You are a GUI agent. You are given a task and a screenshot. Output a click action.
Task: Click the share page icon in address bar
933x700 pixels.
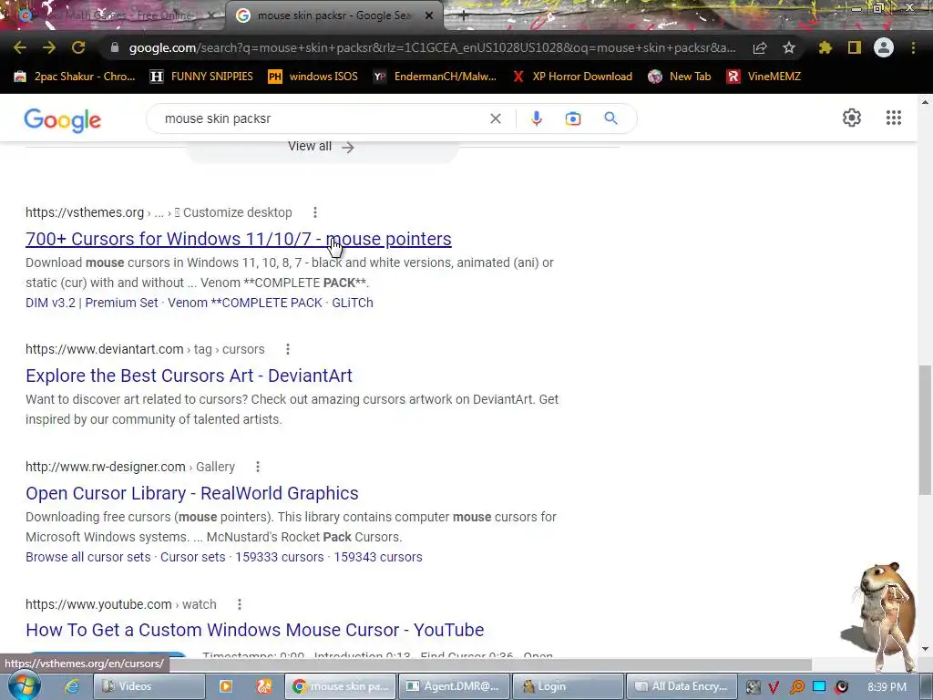[760, 47]
